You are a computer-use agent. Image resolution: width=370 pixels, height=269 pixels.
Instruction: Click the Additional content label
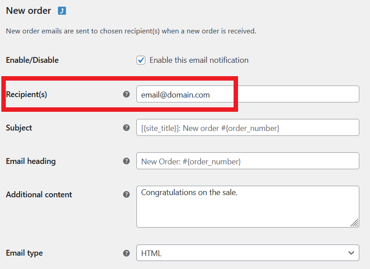click(39, 195)
